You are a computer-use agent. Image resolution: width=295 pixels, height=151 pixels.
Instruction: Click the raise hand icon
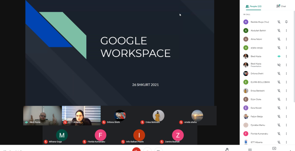[227, 149]
